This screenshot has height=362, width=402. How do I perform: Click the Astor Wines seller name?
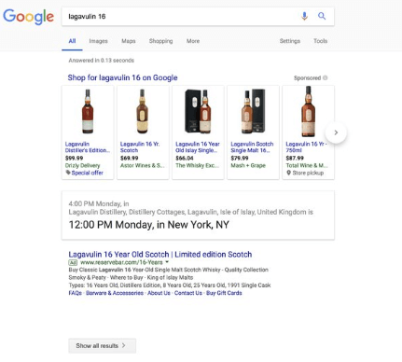point(143,165)
